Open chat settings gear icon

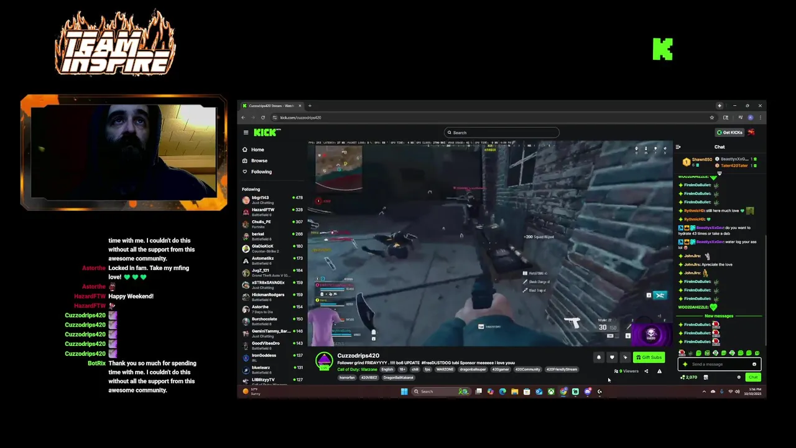pyautogui.click(x=739, y=377)
